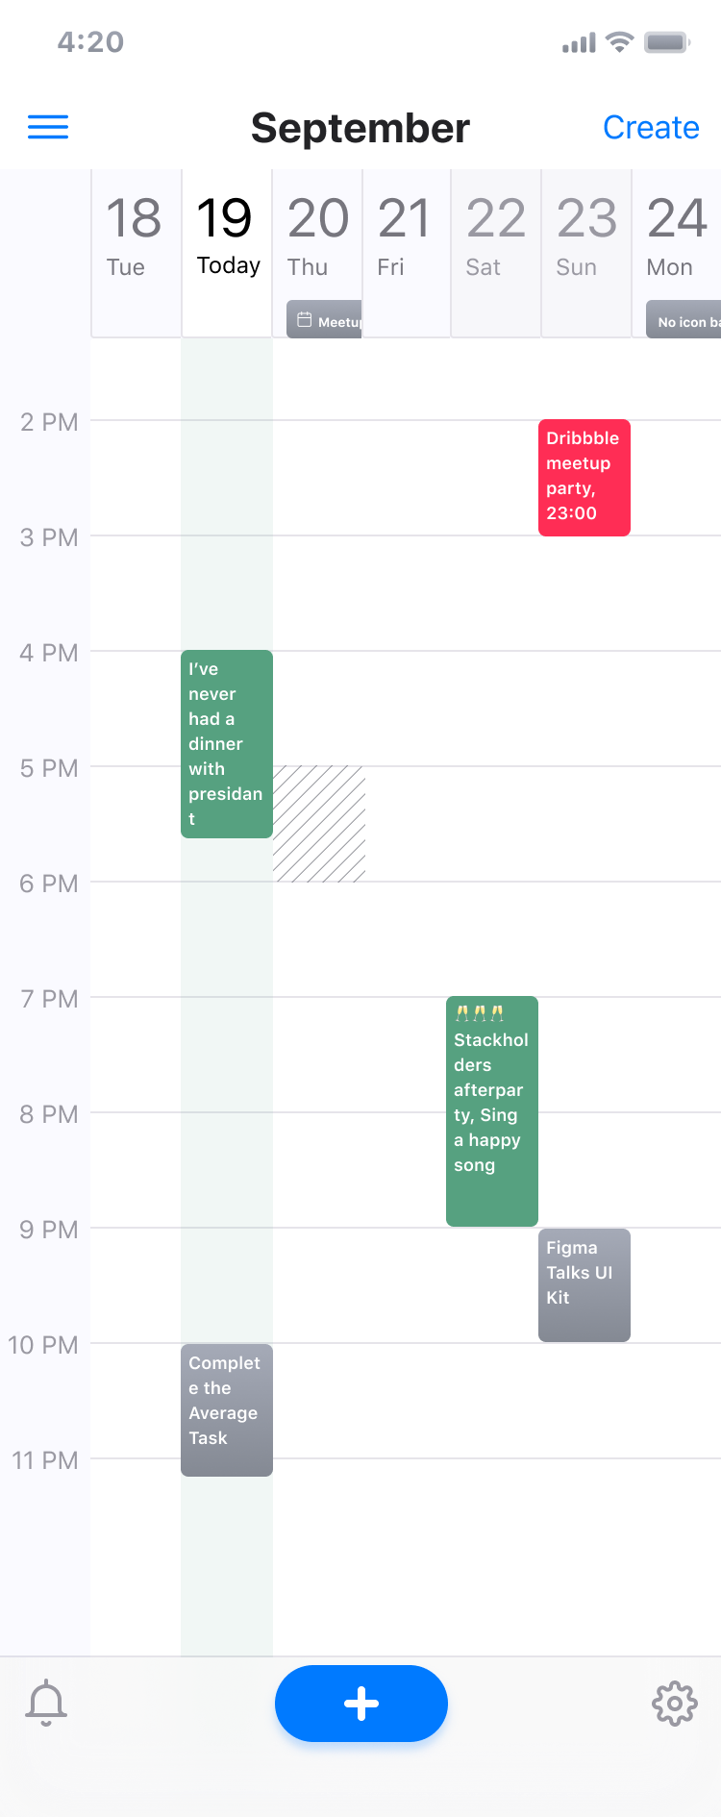Tap the bell notification icon
The height and width of the screenshot is (1817, 721).
click(47, 1702)
